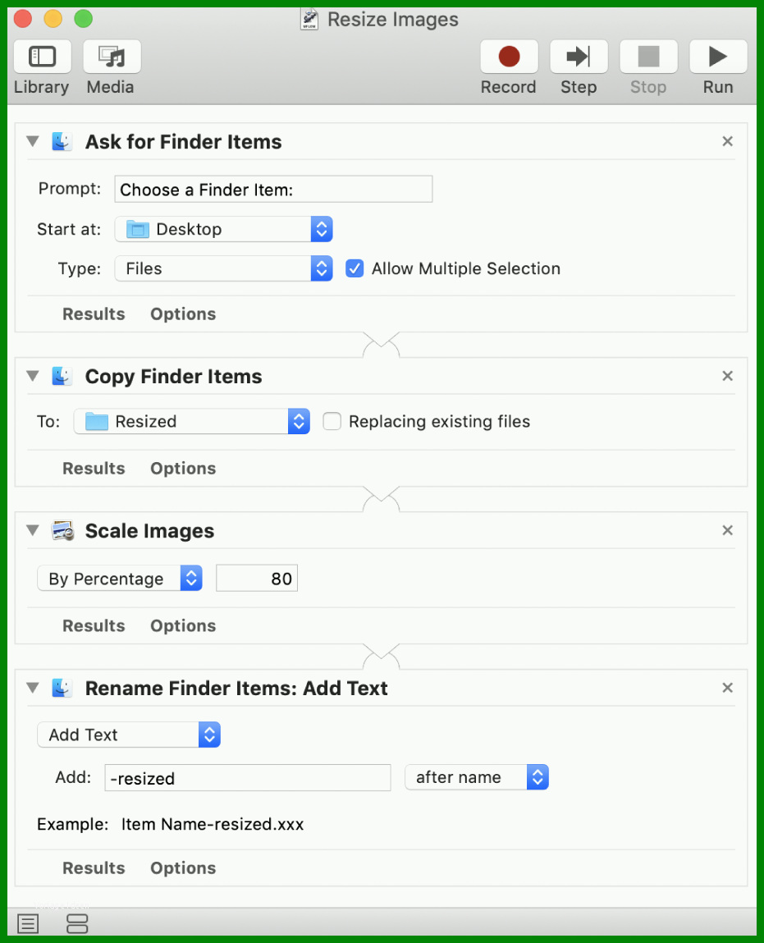Screen dimensions: 764x943
Task: Click the Copy Finder Items title
Action: (x=174, y=377)
